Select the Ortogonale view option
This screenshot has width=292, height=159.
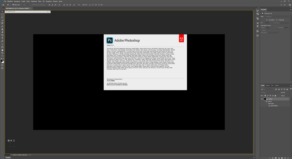[x=280, y=20]
